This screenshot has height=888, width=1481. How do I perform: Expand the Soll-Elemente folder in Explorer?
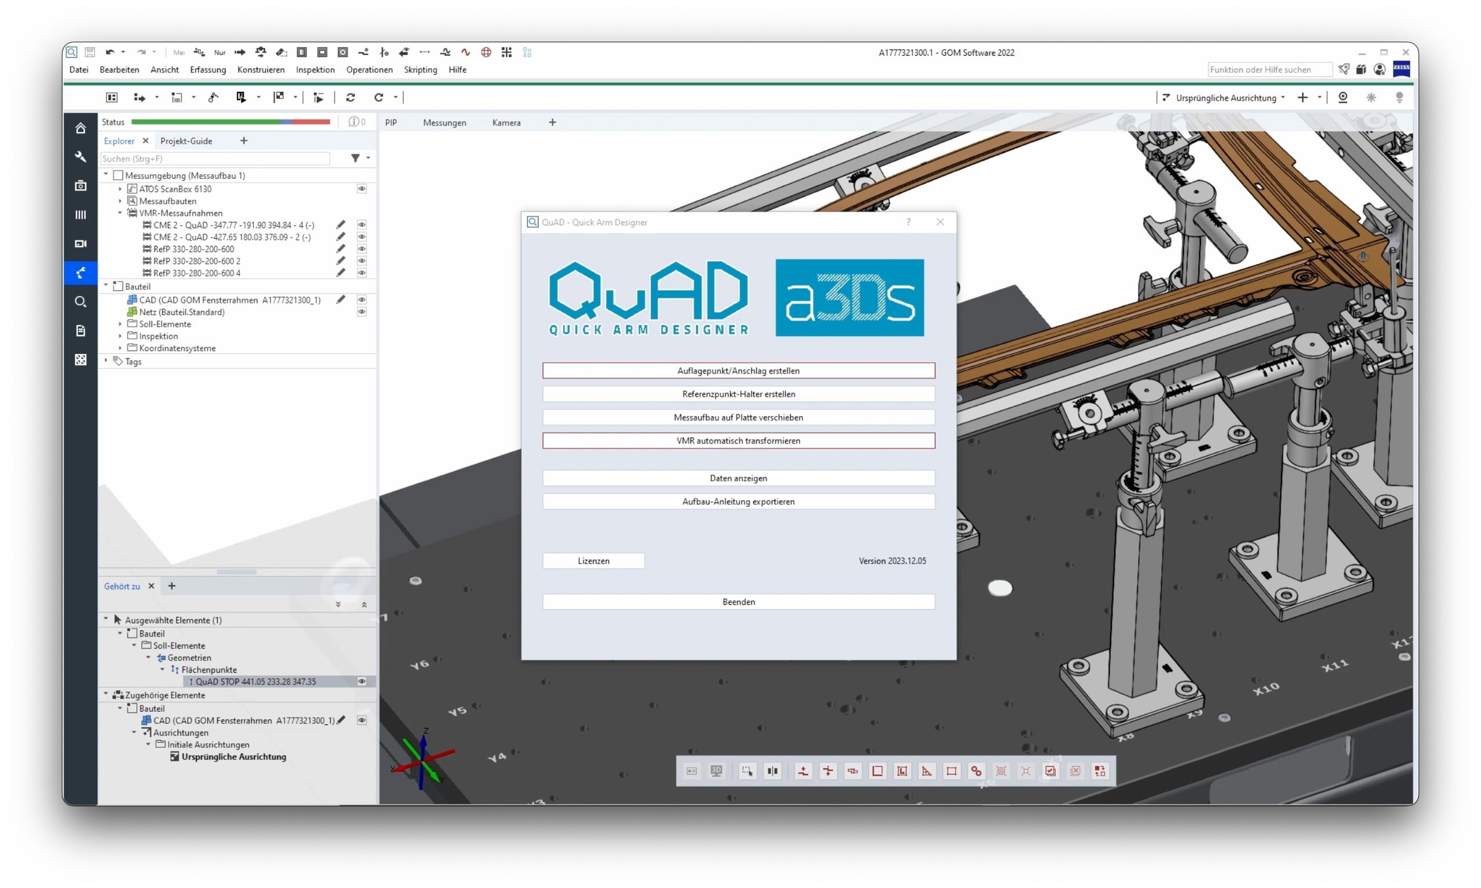(x=120, y=323)
